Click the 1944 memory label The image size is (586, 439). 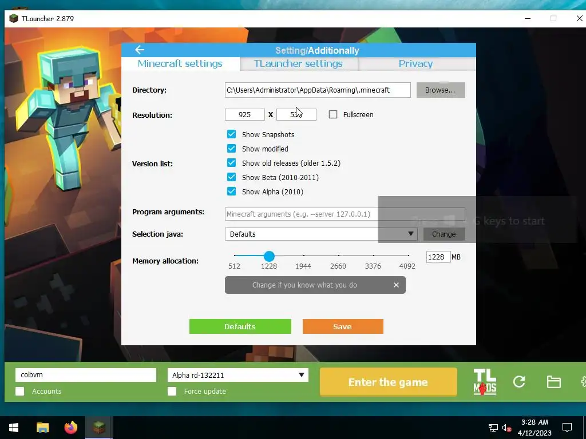[x=303, y=266]
